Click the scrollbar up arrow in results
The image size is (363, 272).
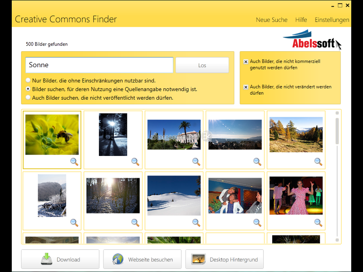coord(337,113)
